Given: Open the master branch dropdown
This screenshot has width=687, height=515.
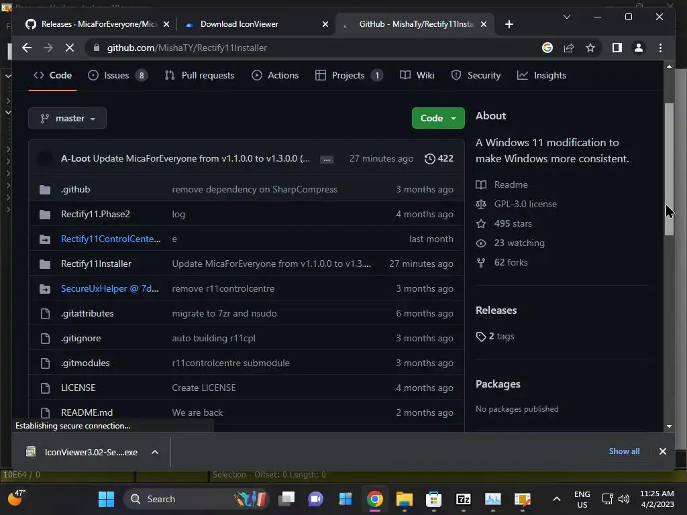Looking at the screenshot, I should [x=67, y=118].
